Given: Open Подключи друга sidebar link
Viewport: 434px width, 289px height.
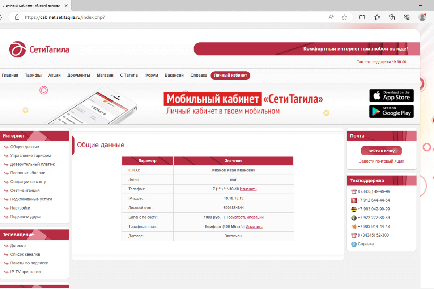Looking at the screenshot, I should (x=25, y=217).
